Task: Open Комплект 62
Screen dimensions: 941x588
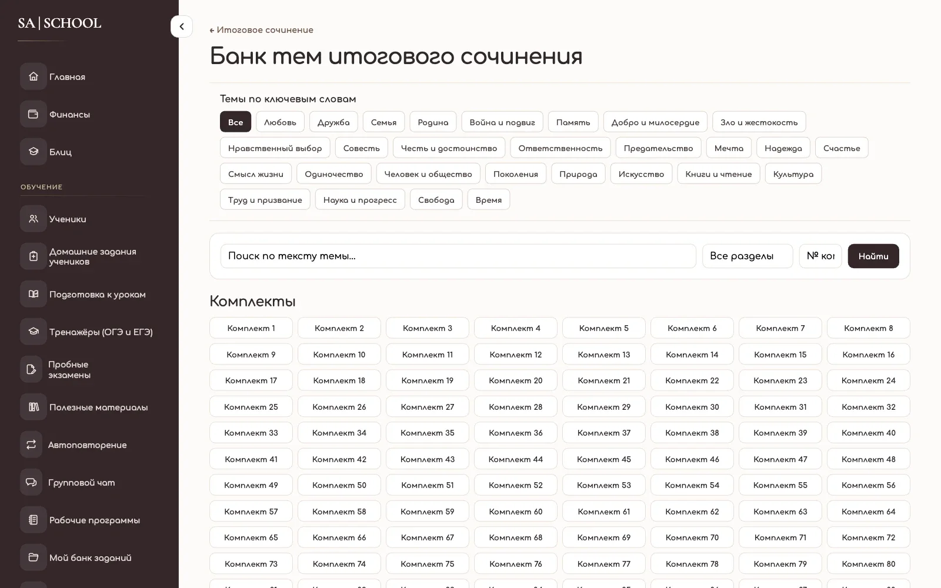Action: click(692, 512)
